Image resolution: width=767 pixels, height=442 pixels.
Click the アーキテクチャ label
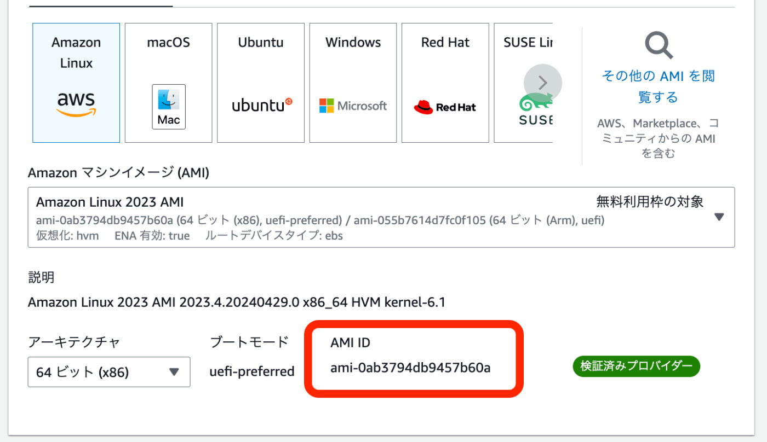click(x=74, y=342)
